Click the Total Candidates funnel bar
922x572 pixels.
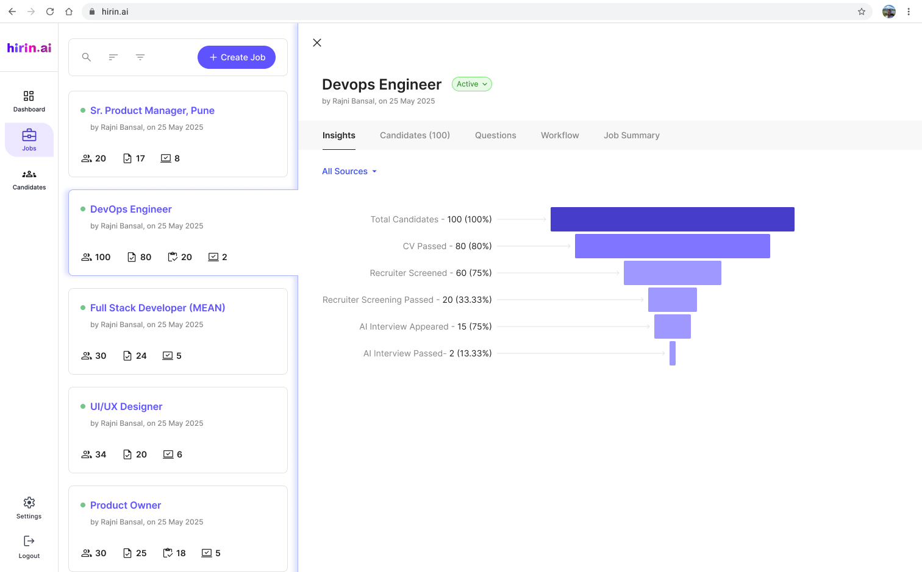pyautogui.click(x=672, y=219)
